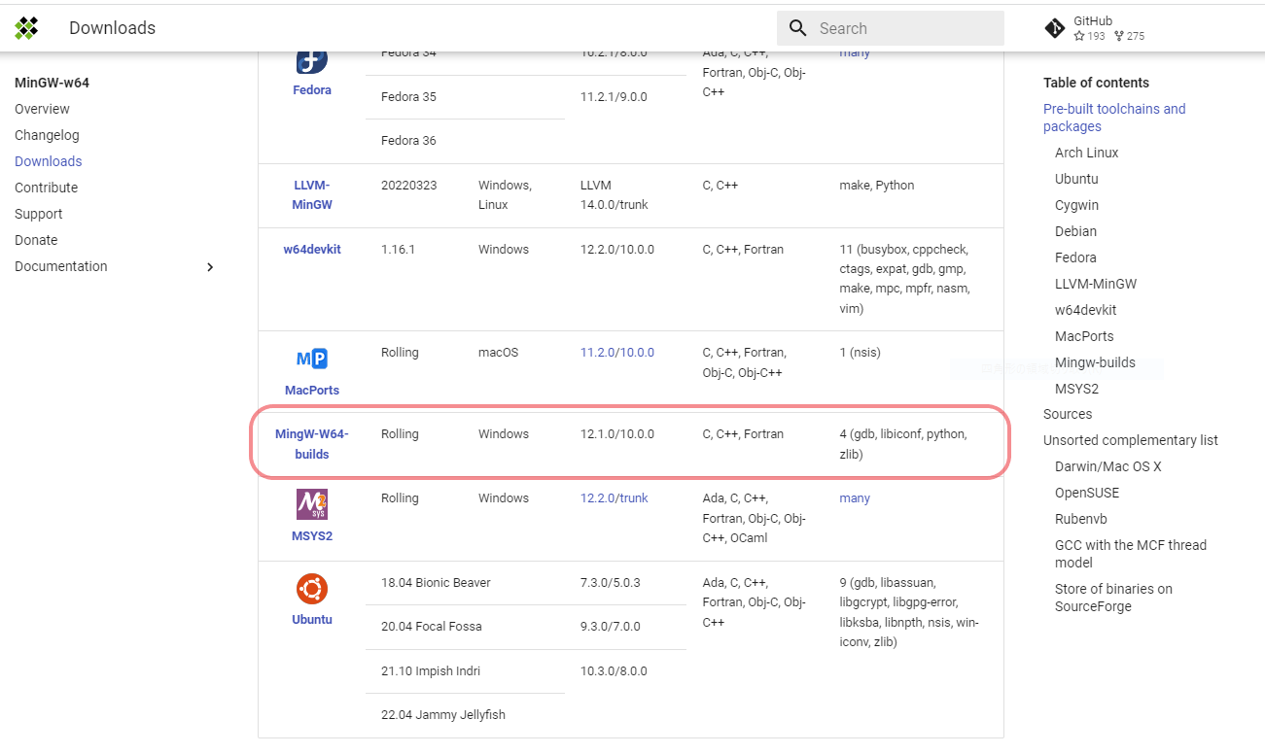Click '12.1.0/10.0.0' GCC version cell

pyautogui.click(x=617, y=434)
